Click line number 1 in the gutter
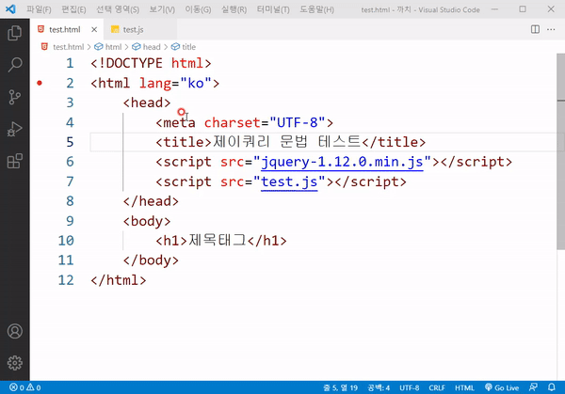The width and height of the screenshot is (565, 394). (70, 63)
